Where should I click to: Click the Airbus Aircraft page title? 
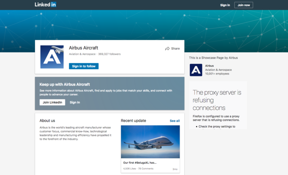coord(83,48)
